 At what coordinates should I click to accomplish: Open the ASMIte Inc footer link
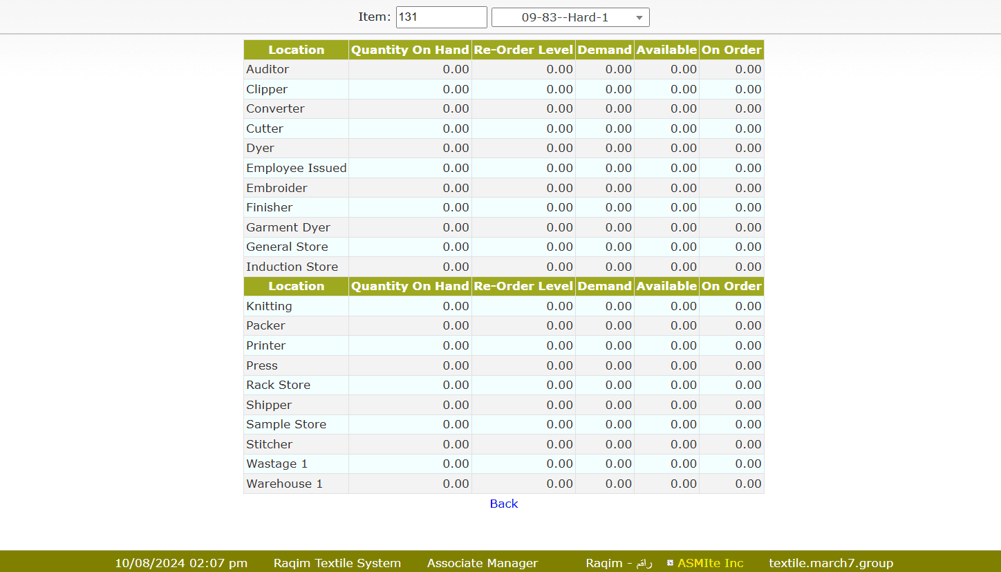coord(710,563)
